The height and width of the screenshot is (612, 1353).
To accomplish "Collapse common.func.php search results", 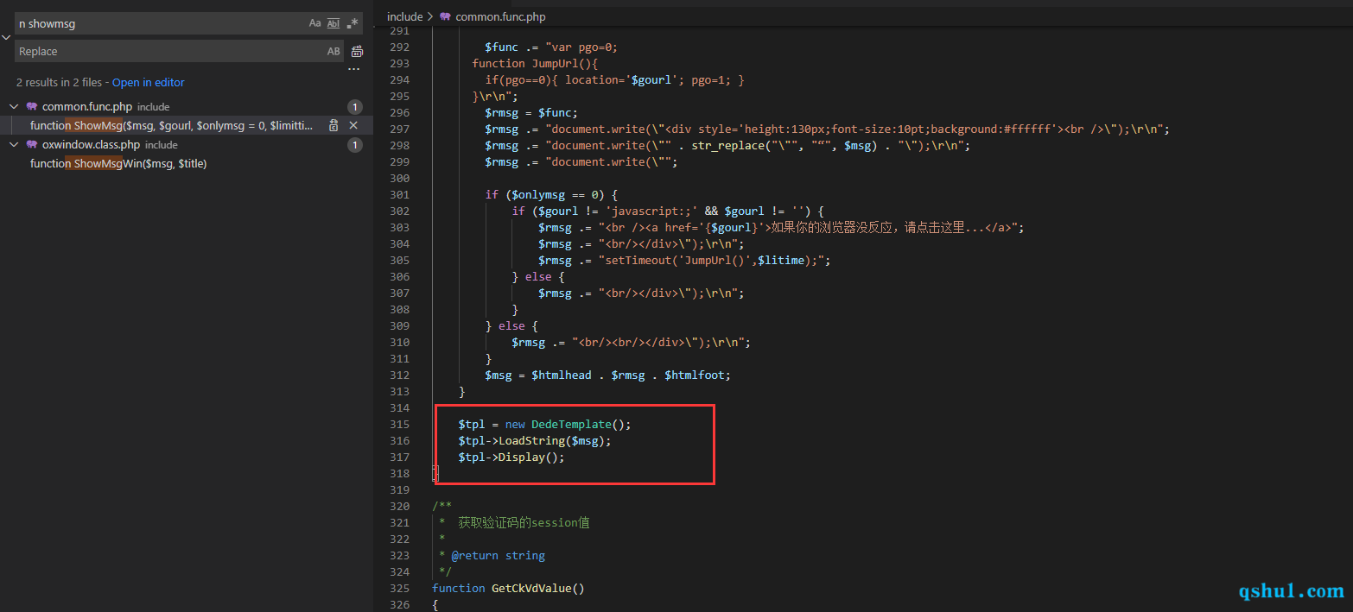I will 13,107.
